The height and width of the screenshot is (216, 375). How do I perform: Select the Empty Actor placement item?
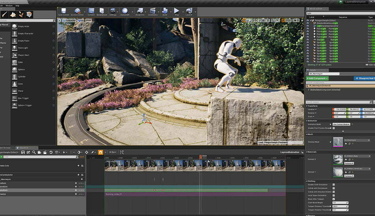pyautogui.click(x=33, y=26)
